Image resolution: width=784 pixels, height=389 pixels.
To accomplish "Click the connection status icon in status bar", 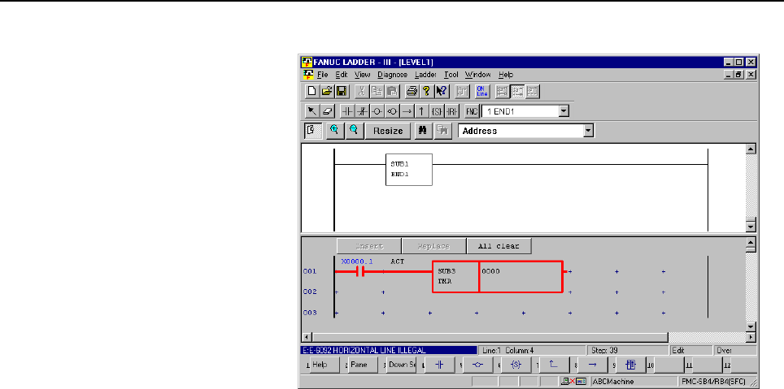I will (573, 382).
